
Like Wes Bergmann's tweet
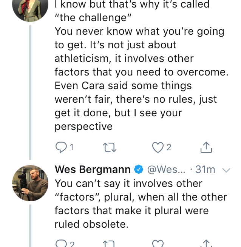158,243
